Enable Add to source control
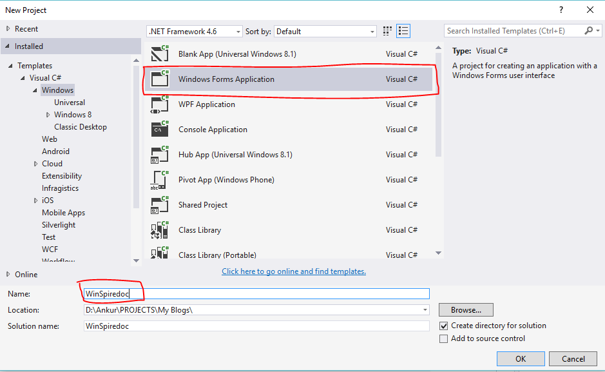The image size is (605, 372). coord(443,338)
